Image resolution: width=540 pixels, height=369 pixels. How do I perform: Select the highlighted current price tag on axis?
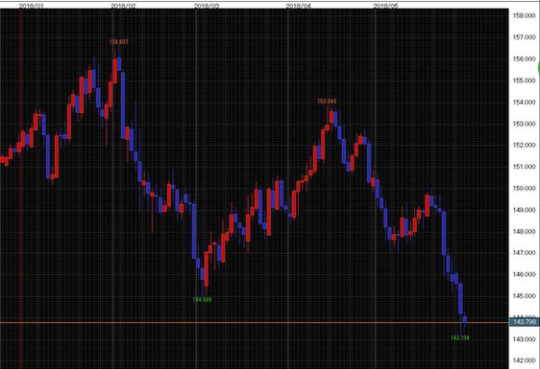(525, 322)
